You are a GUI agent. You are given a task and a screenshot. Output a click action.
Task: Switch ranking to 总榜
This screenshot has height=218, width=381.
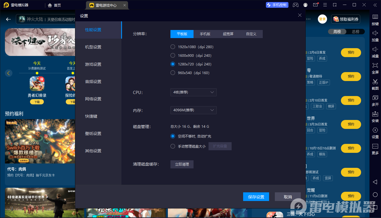point(356,32)
